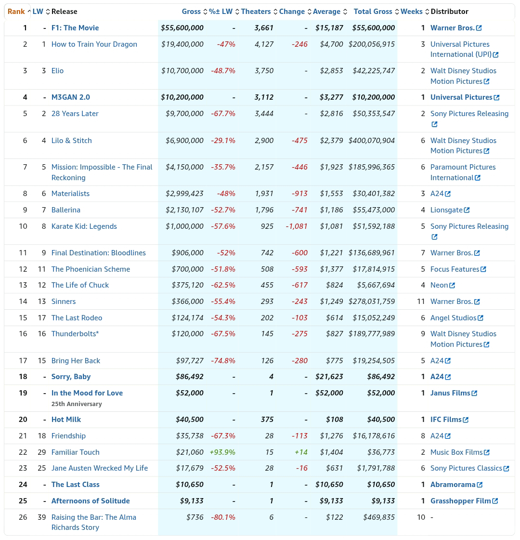Click external link icon in Elio's distributor cell

pyautogui.click(x=487, y=81)
